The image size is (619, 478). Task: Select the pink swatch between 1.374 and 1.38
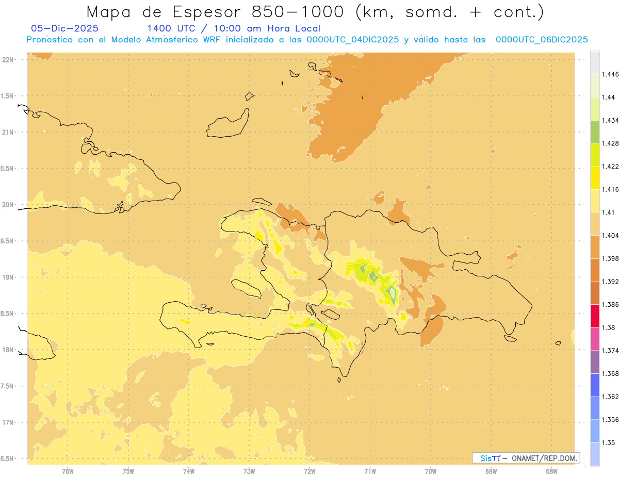[x=595, y=339]
